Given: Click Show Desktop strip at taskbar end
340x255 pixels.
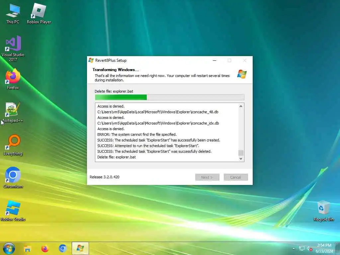Looking at the screenshot, I should pos(338,248).
